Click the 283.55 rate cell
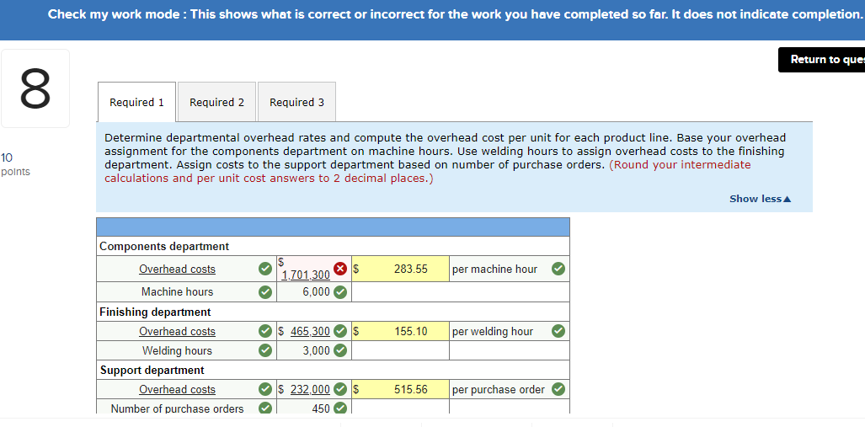Viewport: 865px width, 427px height. click(x=401, y=269)
